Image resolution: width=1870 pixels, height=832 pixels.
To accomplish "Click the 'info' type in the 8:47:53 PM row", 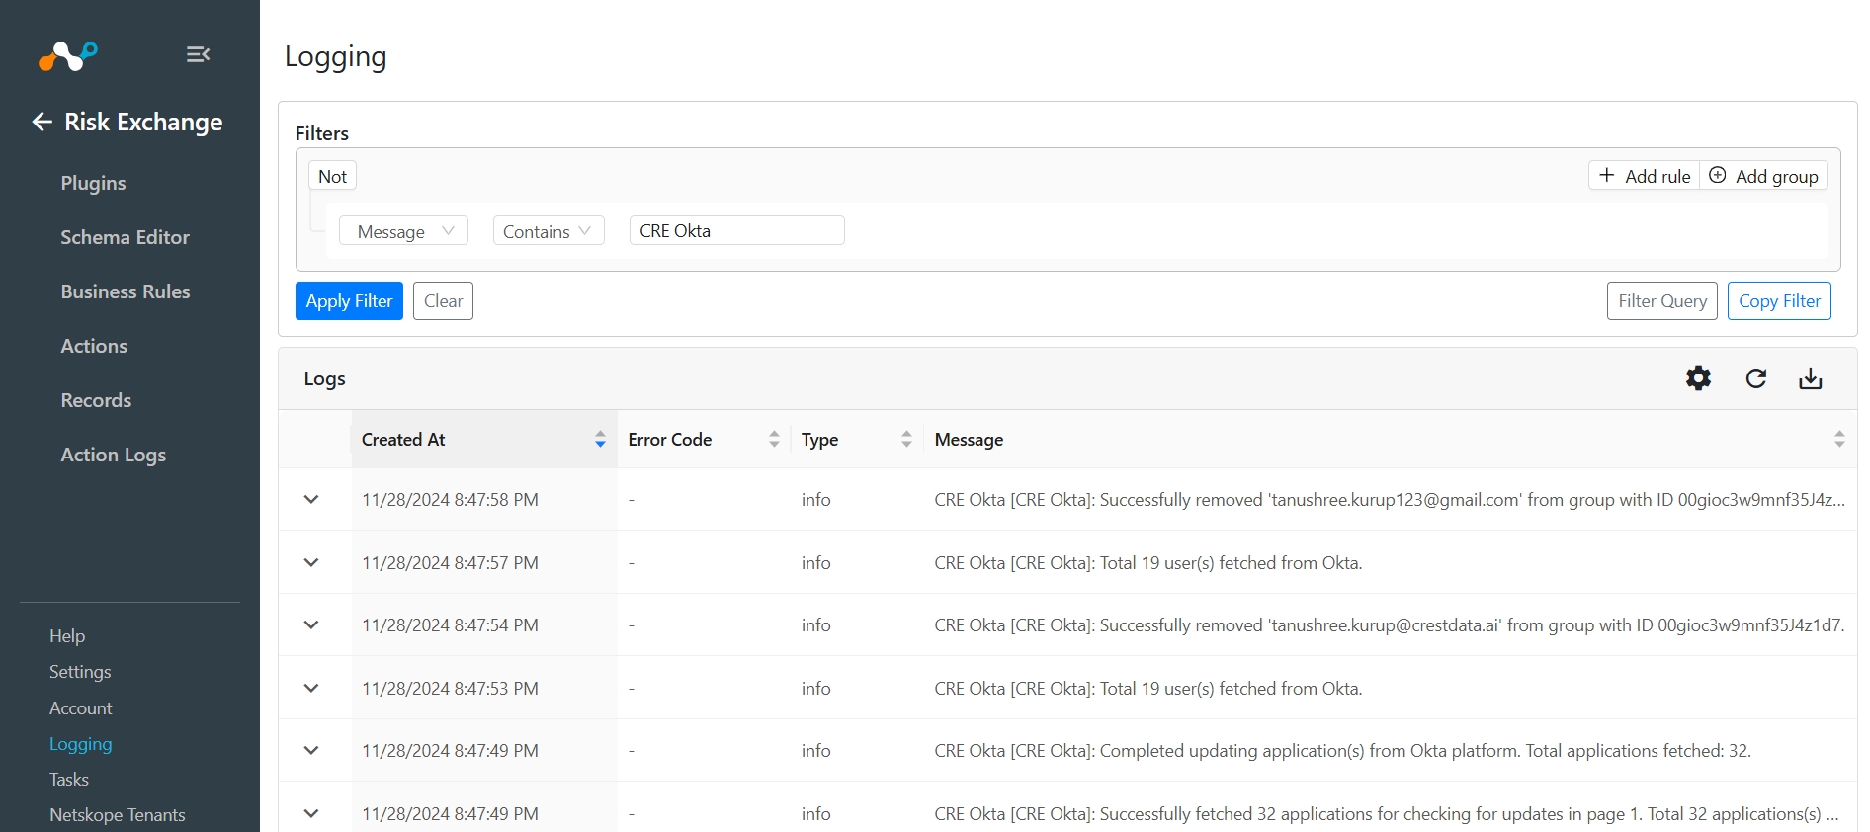I will tap(815, 689).
